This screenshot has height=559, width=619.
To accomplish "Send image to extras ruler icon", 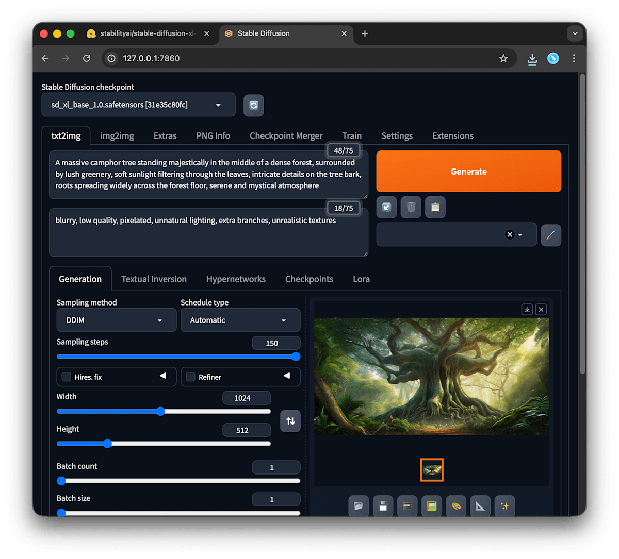I will pyautogui.click(x=480, y=506).
